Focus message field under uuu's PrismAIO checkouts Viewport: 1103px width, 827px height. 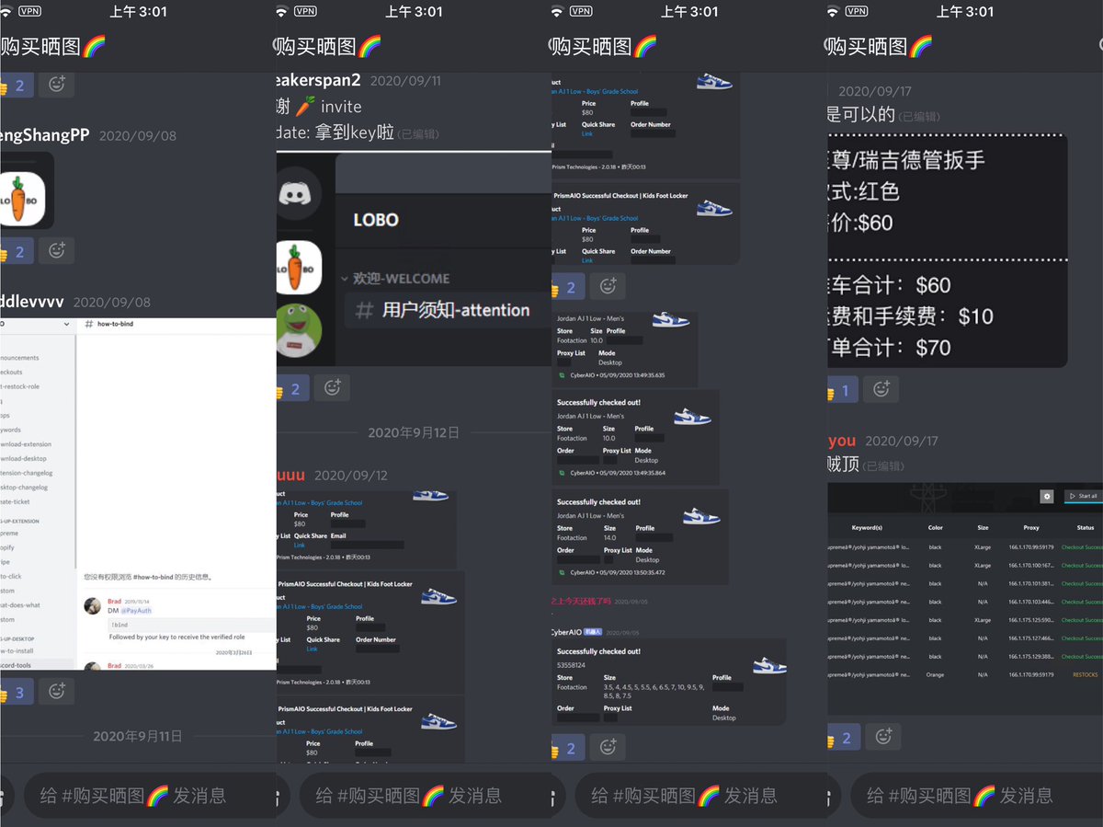pyautogui.click(x=425, y=795)
